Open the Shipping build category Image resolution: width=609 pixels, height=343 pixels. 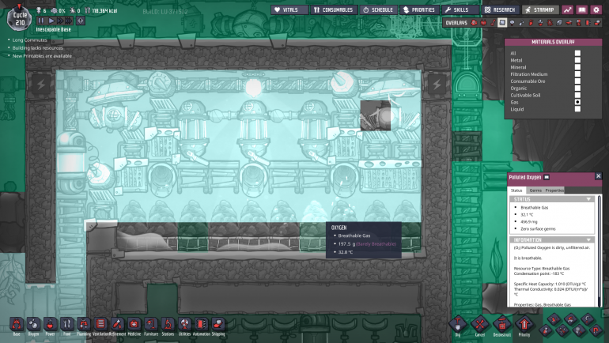point(217,324)
